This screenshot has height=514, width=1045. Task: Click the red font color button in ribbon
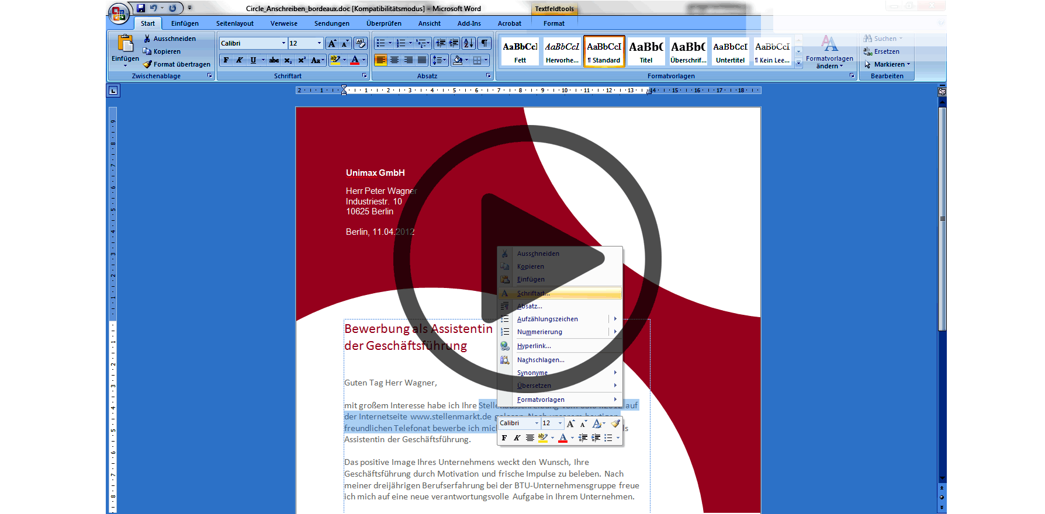click(x=355, y=60)
